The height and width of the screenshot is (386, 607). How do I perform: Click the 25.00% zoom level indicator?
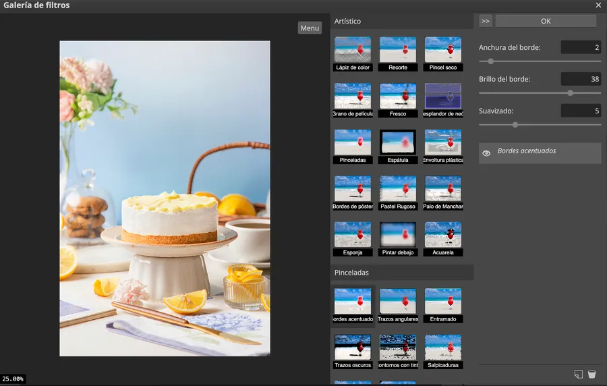click(13, 379)
